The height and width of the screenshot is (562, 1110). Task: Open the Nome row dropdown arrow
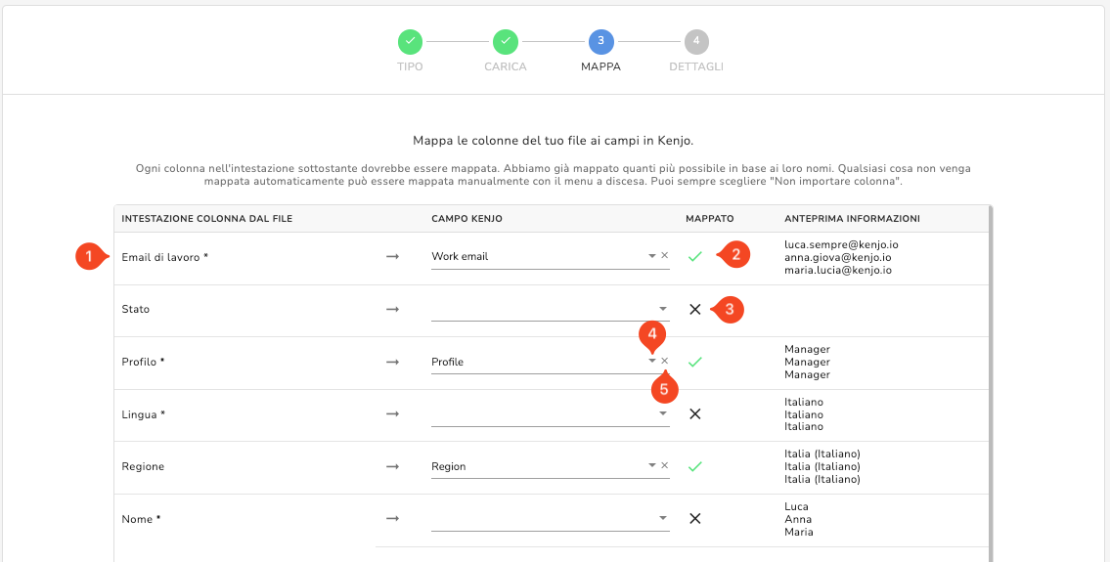(663, 518)
